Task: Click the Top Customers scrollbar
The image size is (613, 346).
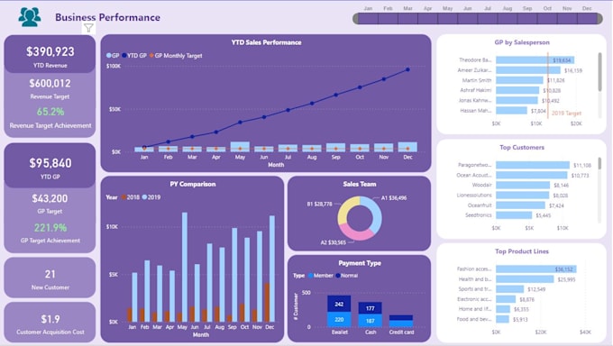Action: [599, 163]
